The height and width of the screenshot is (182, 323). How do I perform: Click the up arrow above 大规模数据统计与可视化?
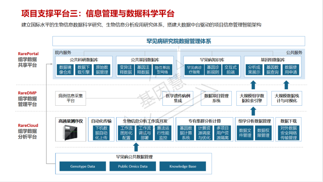[x=286, y=84]
